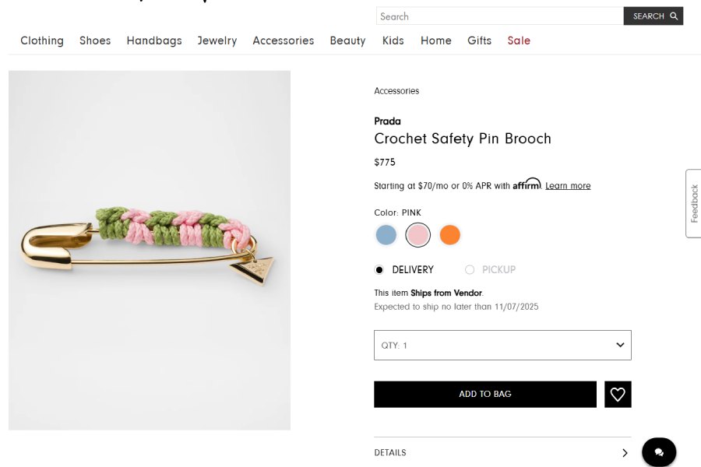Click the magnifier icon in Search button
This screenshot has height=467, width=701.
(x=675, y=16)
